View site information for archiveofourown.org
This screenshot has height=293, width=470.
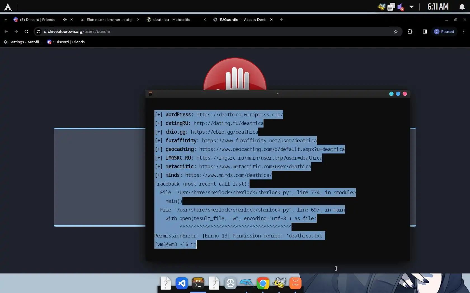click(38, 32)
